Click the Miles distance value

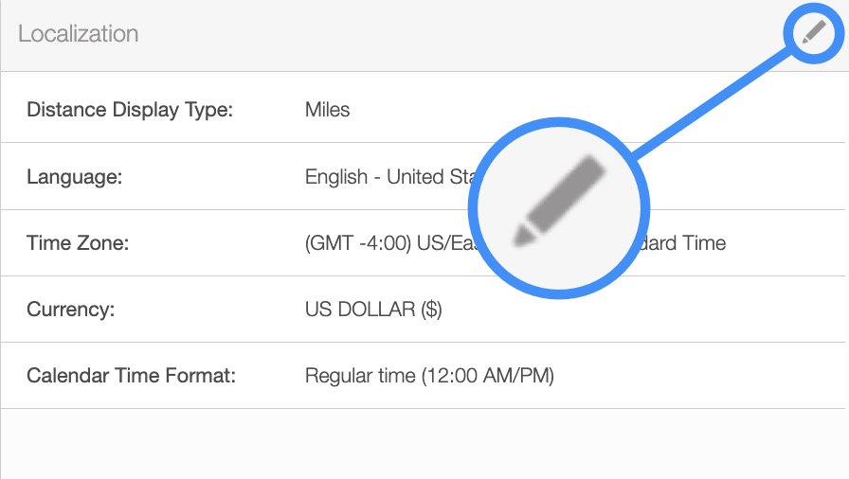327,110
